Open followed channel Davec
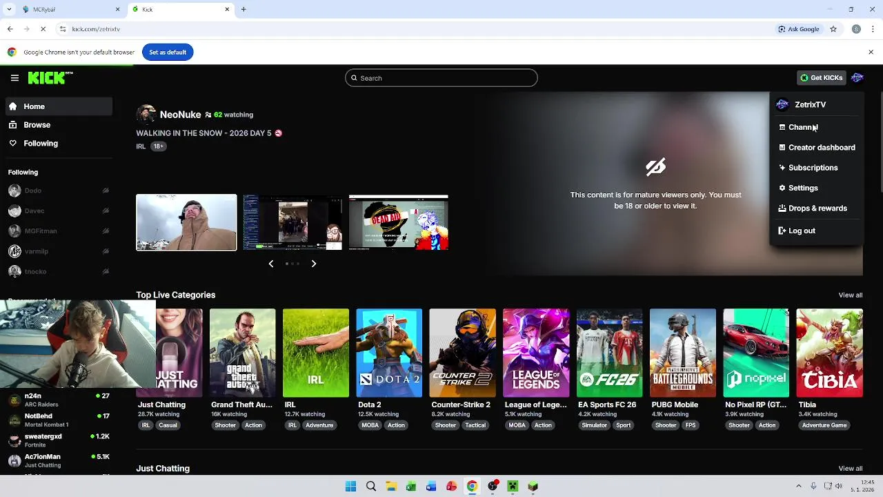883x497 pixels. [x=59, y=211]
